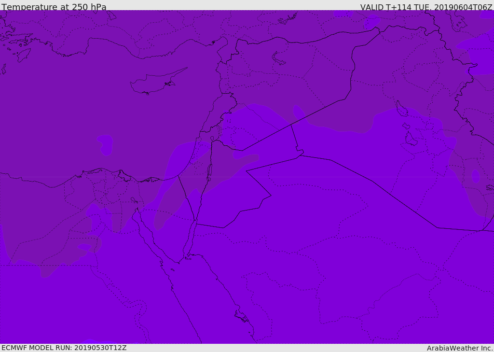Screen dimensions: 494x352
Task: Click the ArabiaWeather Inc credit text
Action: [x=459, y=348]
